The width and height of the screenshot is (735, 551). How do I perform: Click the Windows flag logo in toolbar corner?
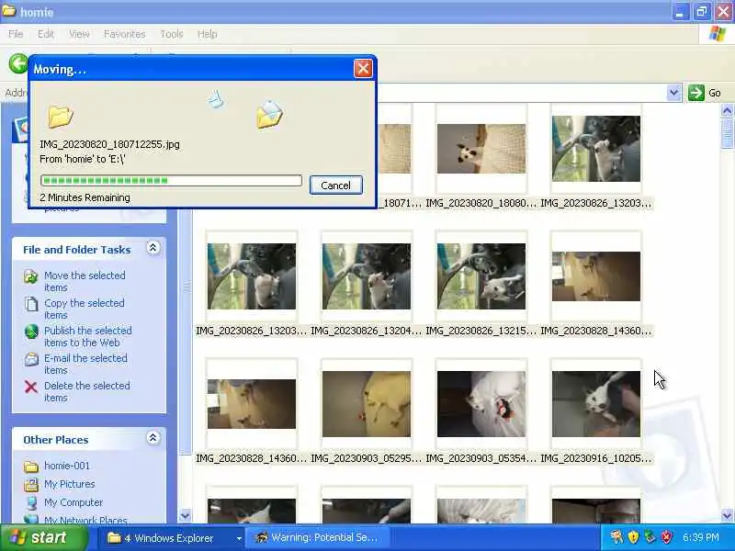pyautogui.click(x=717, y=34)
